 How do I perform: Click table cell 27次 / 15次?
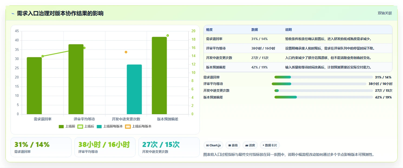pos(260,58)
